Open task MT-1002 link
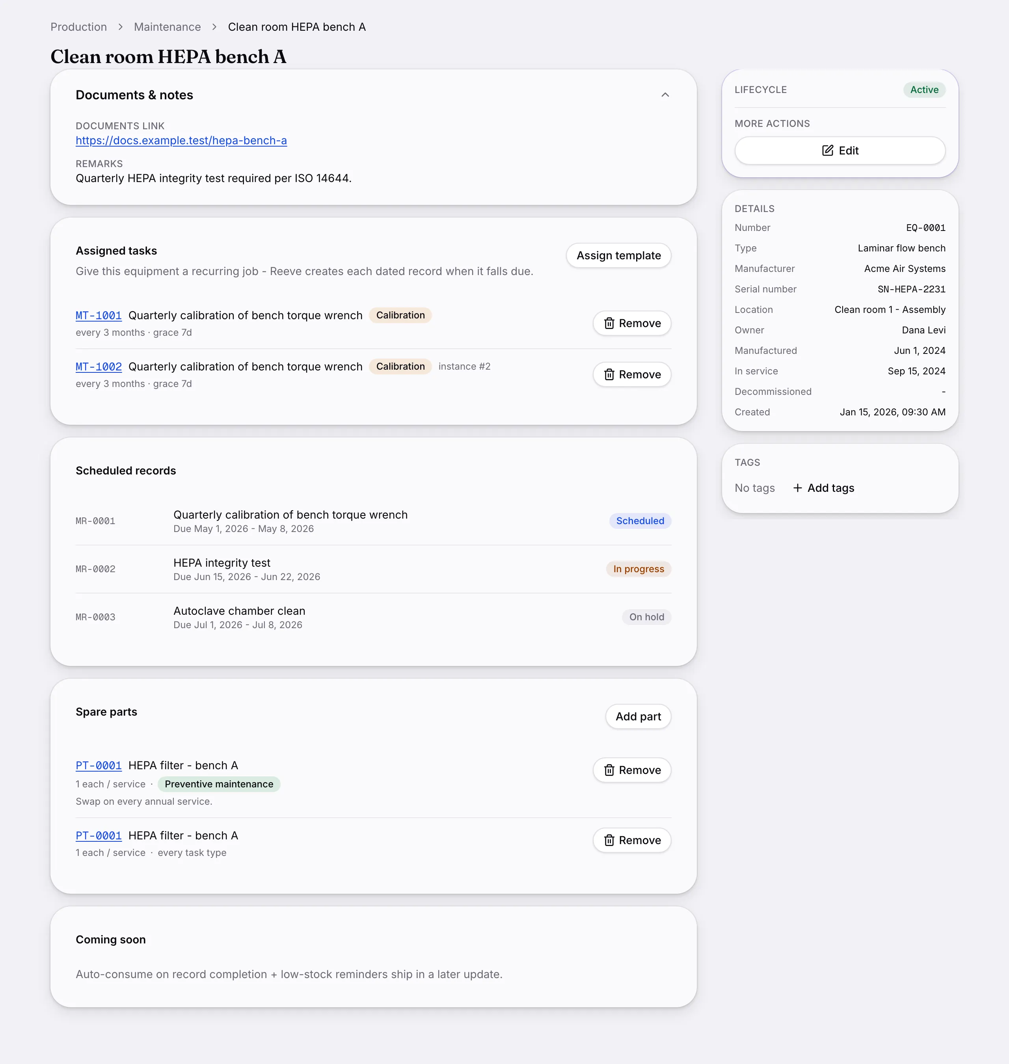The width and height of the screenshot is (1009, 1064). 99,366
